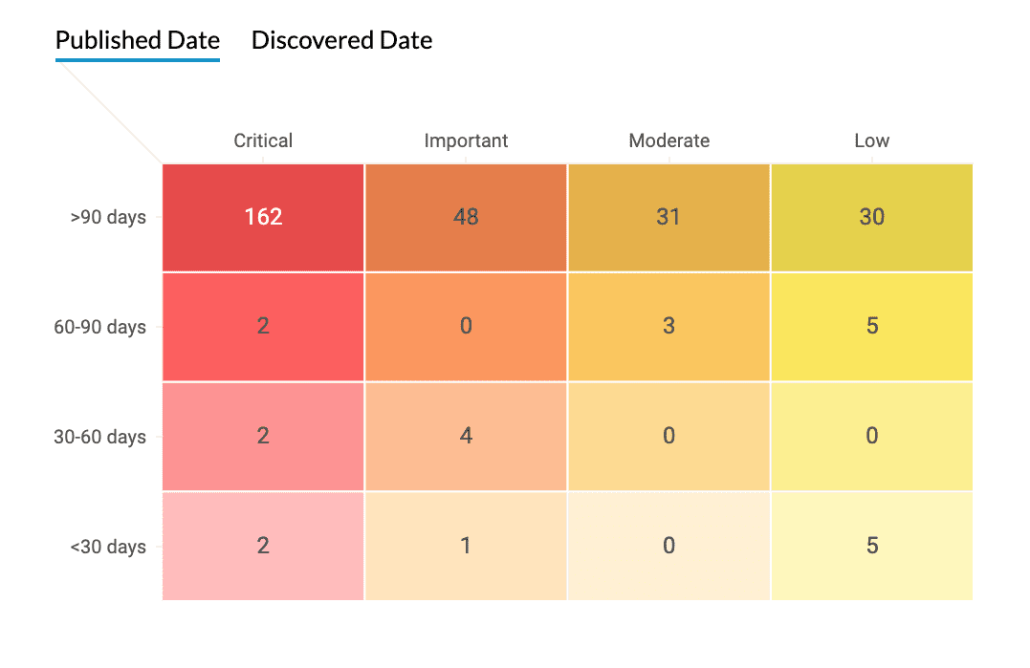Screen dimensions: 1030x668
Task: Click the Critical 60-90 days heatmap cell
Action: click(263, 327)
